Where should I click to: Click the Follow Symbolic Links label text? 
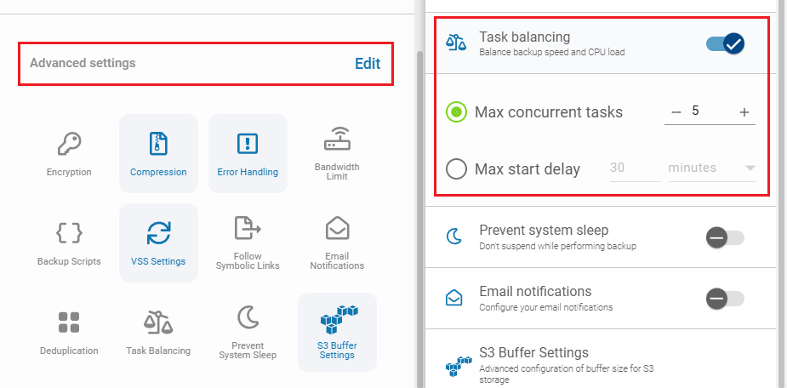coord(248,261)
